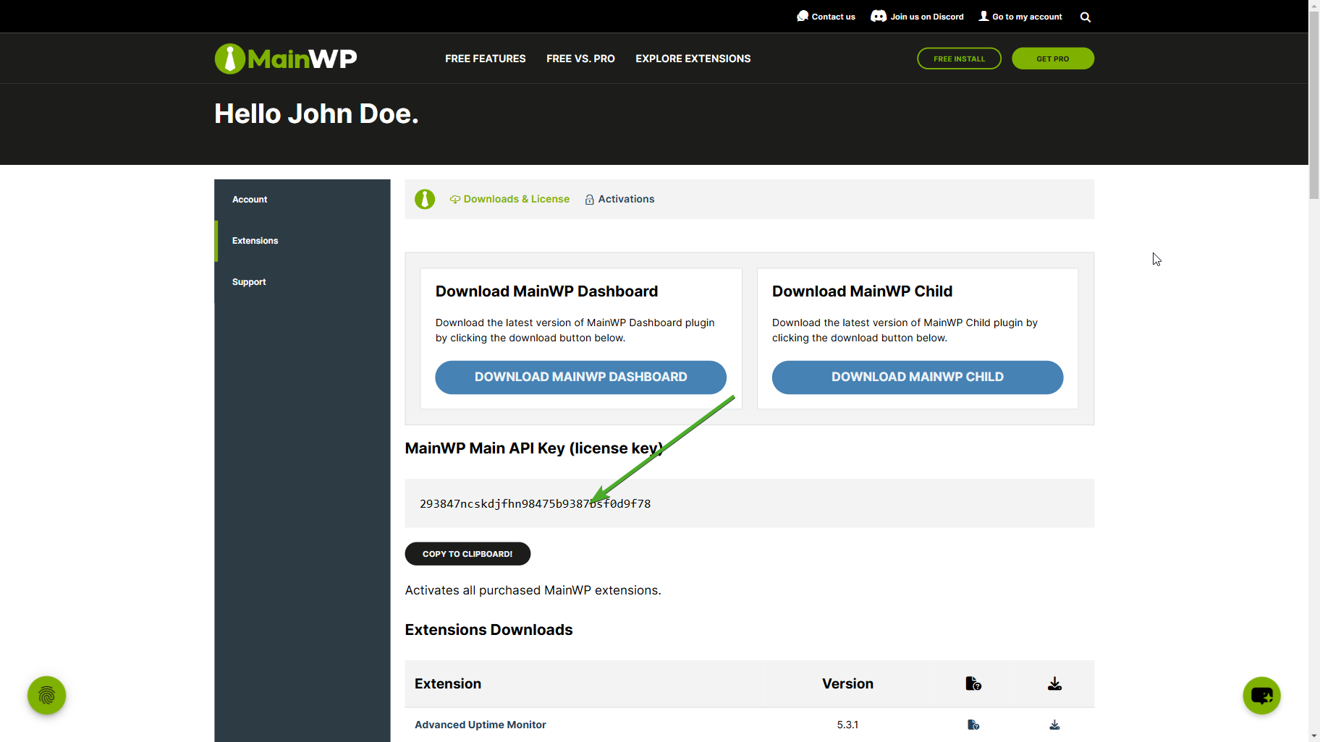Click the page vertical scrollbar thumb
1320x742 pixels.
click(1314, 105)
